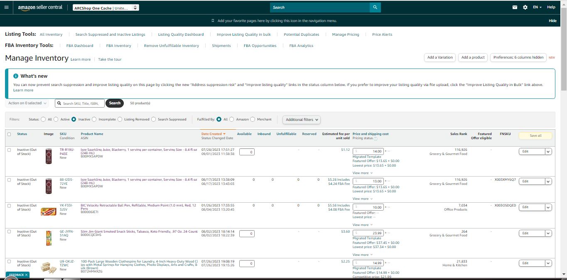This screenshot has width=567, height=280.
Task: Sort by the Date Created column
Action: [214, 134]
